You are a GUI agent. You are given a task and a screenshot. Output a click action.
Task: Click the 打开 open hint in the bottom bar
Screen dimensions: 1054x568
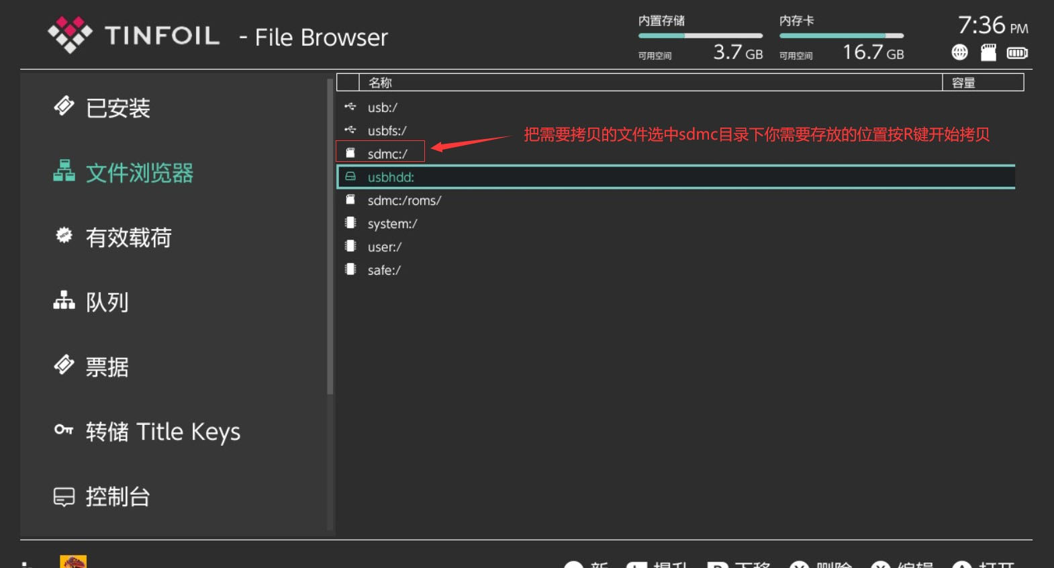[x=983, y=564]
